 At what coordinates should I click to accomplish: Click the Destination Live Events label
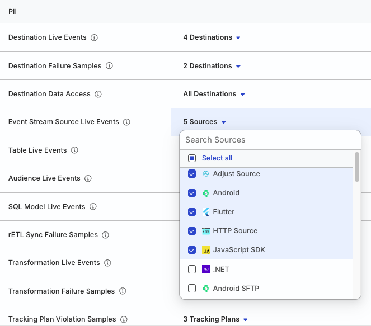click(x=48, y=37)
